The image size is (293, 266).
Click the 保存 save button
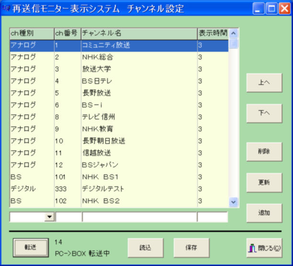click(192, 248)
